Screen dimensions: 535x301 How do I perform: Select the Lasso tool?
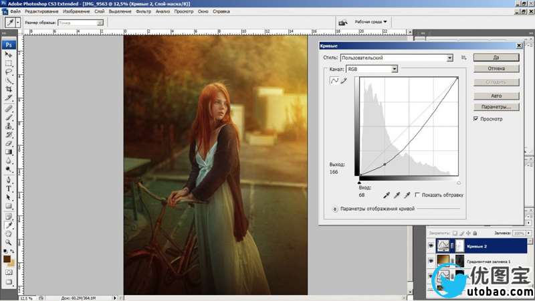9,72
